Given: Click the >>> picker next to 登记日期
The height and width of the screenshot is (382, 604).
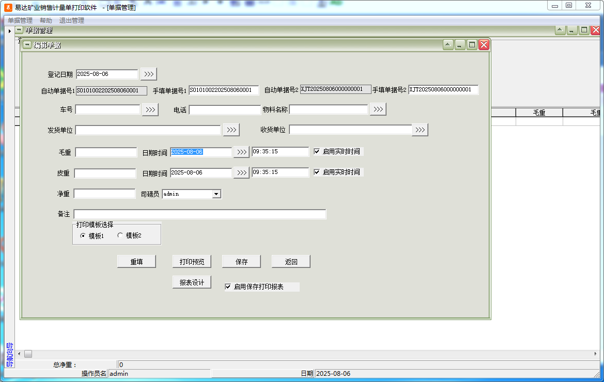Looking at the screenshot, I should (x=149, y=74).
